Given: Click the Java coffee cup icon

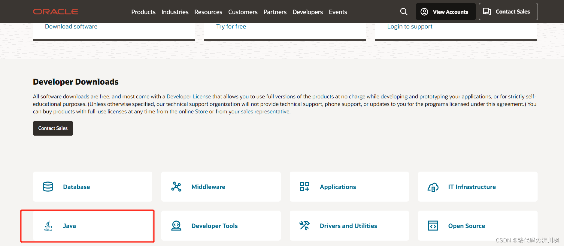Looking at the screenshot, I should [48, 226].
